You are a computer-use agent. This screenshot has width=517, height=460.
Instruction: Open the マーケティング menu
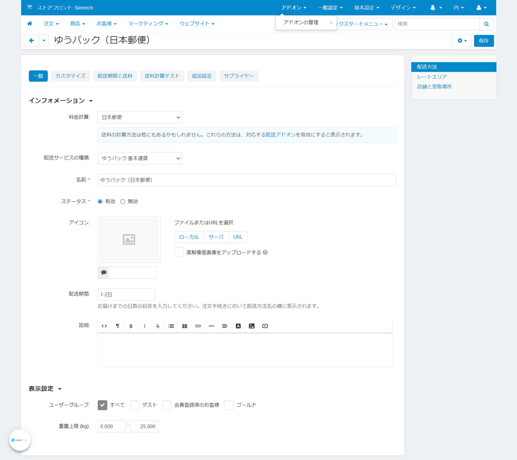coord(148,24)
